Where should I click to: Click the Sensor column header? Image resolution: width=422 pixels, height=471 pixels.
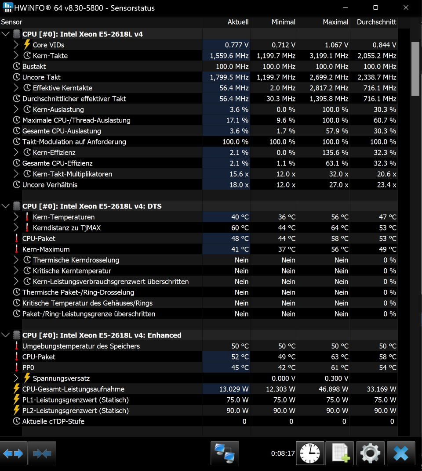[101, 22]
